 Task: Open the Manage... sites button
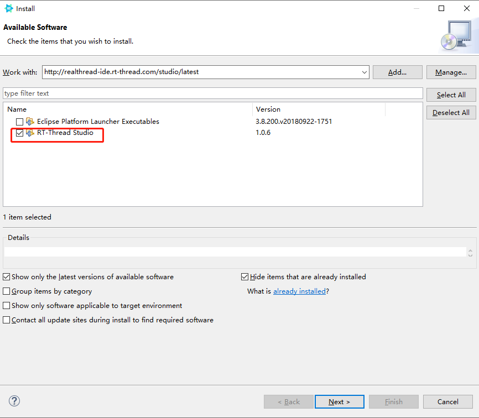coord(451,72)
